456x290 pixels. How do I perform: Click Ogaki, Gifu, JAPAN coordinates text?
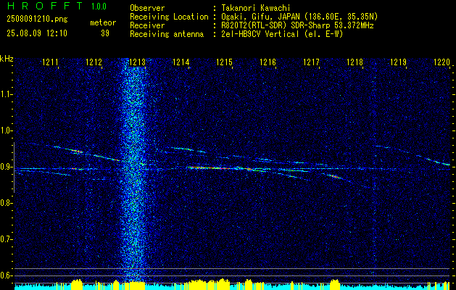click(299, 17)
